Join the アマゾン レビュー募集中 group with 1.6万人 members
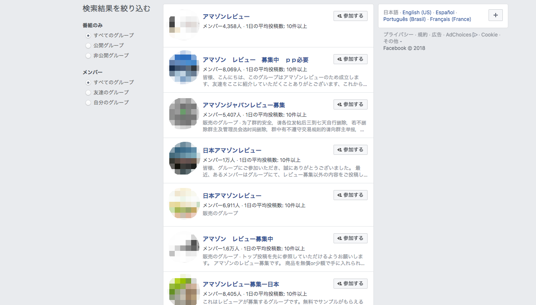The height and width of the screenshot is (305, 536). [350, 238]
